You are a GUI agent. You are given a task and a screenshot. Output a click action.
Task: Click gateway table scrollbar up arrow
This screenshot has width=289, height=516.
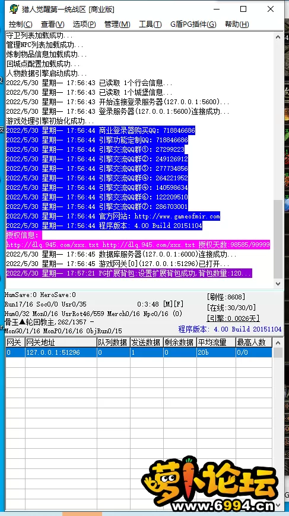pos(278,343)
